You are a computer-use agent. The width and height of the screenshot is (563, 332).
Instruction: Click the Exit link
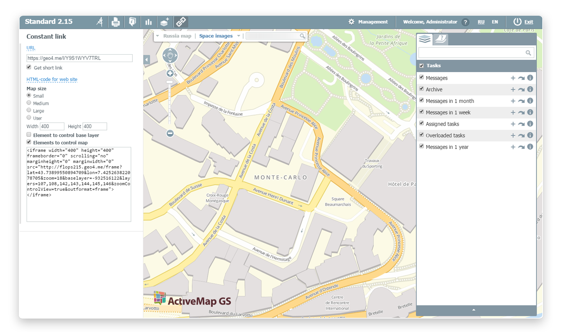[x=529, y=22]
